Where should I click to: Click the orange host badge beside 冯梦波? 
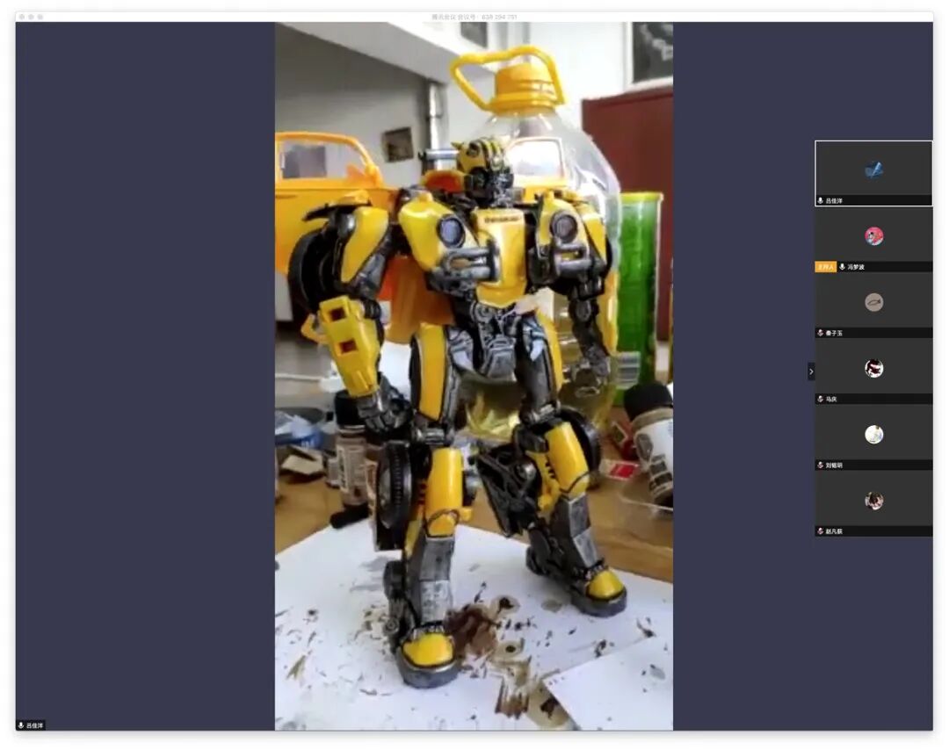click(x=825, y=267)
